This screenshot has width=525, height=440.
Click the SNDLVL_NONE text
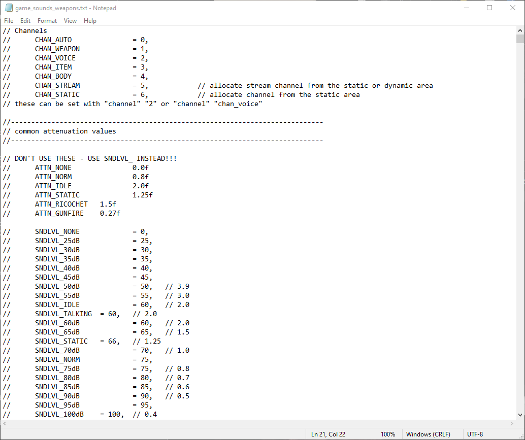[57, 231]
